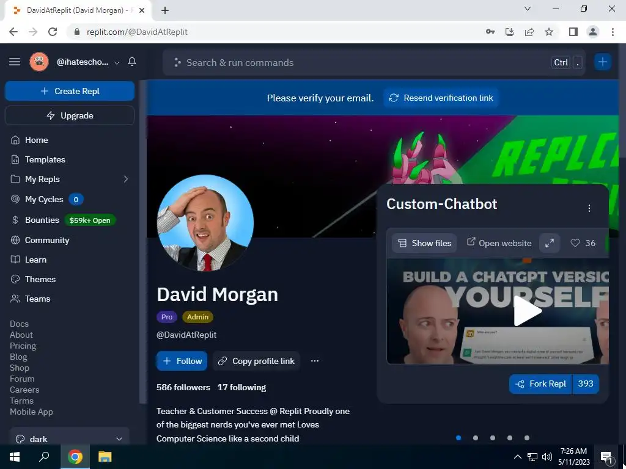Close the DavidAtReplit tab
This screenshot has height=469, width=626.
[x=142, y=10]
